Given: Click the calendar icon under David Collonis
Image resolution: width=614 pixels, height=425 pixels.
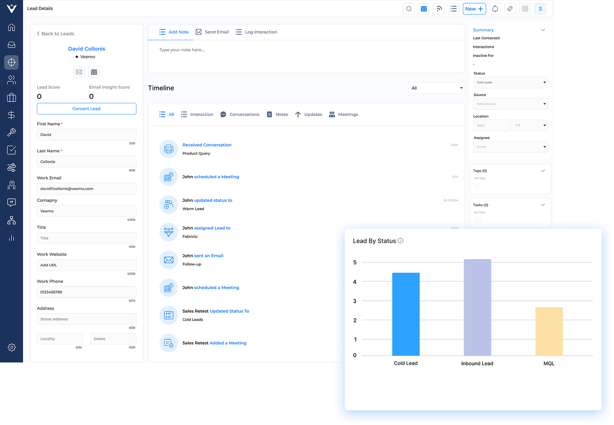Looking at the screenshot, I should (x=94, y=72).
